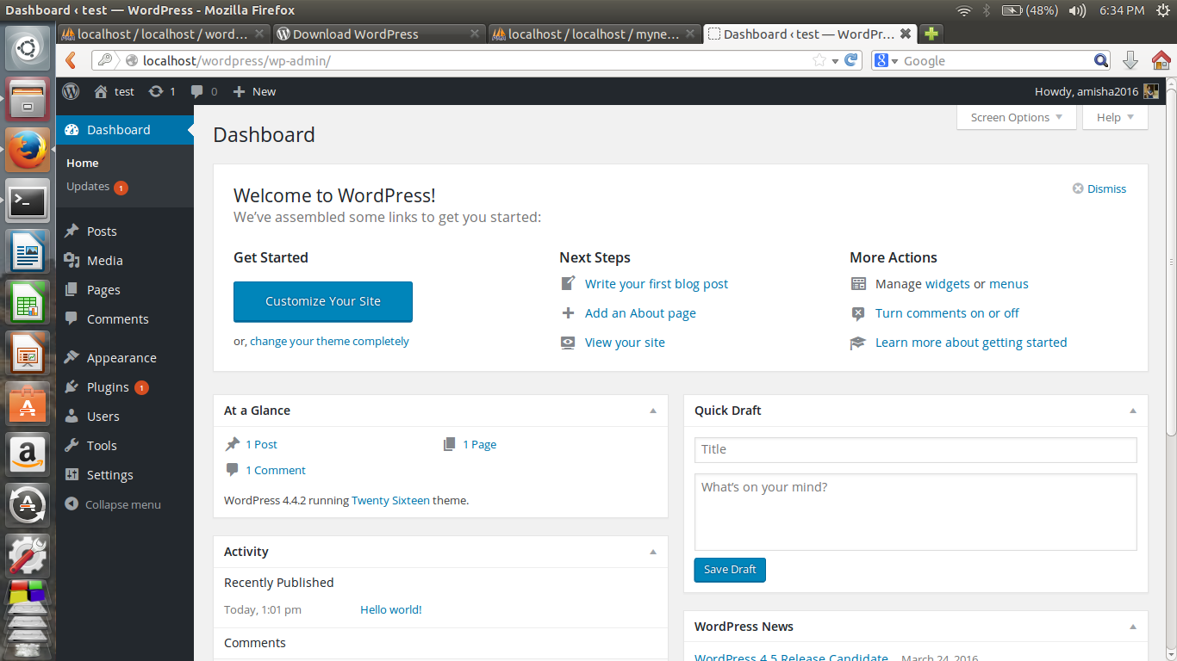
Task: Collapse the admin sidebar menu
Action: pyautogui.click(x=113, y=504)
